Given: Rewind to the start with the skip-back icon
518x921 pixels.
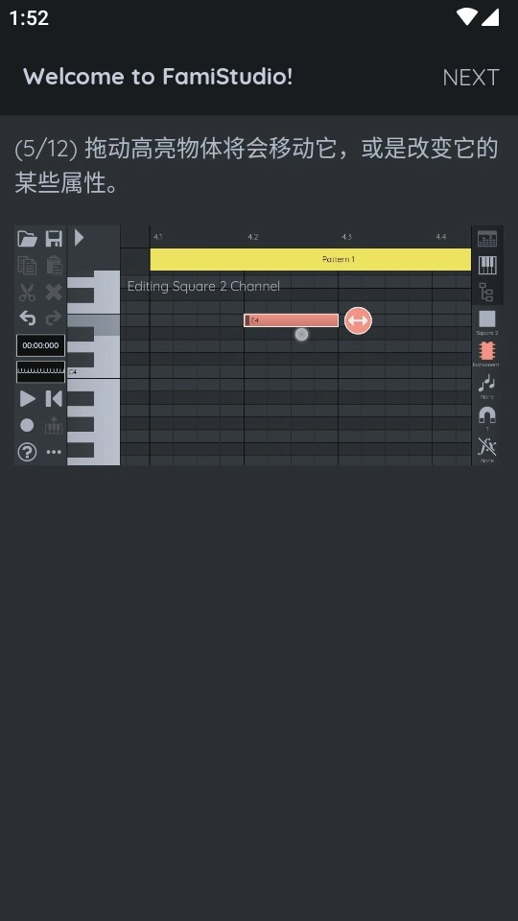Looking at the screenshot, I should (x=54, y=399).
